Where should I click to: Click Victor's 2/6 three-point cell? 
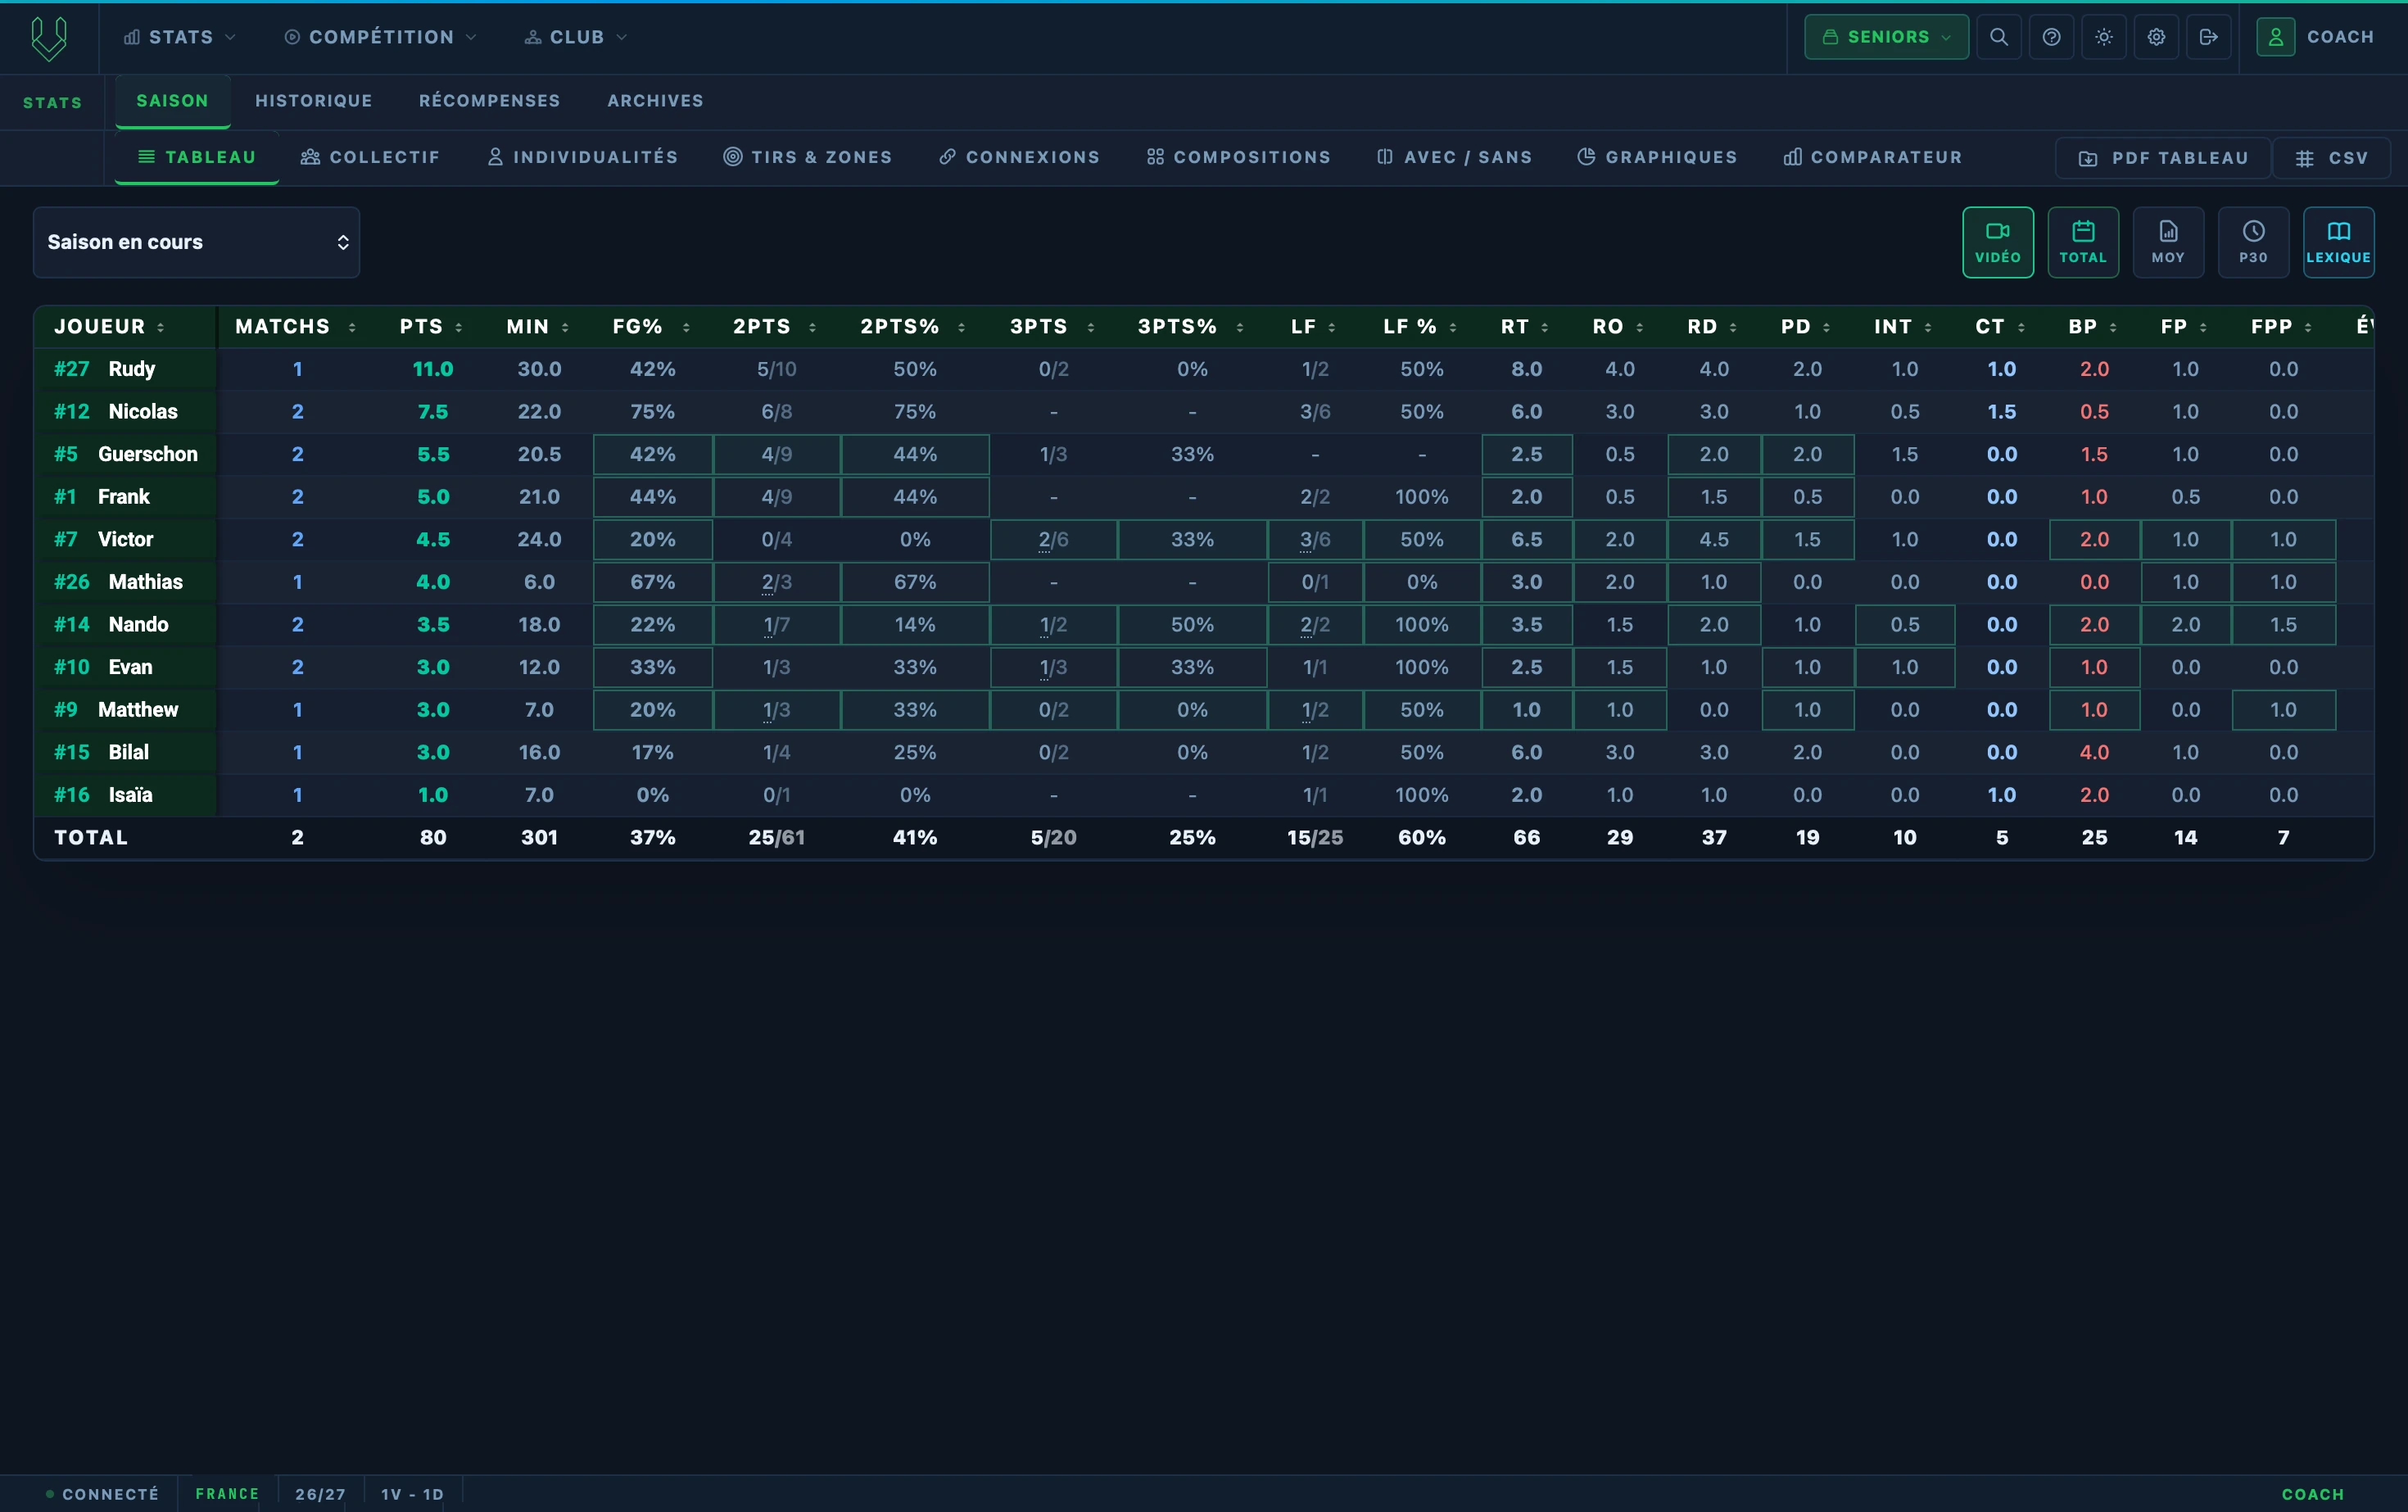[1053, 539]
